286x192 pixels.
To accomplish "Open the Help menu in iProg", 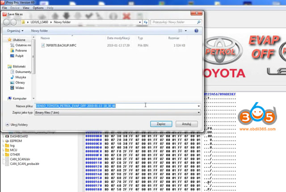I will [50, 8].
